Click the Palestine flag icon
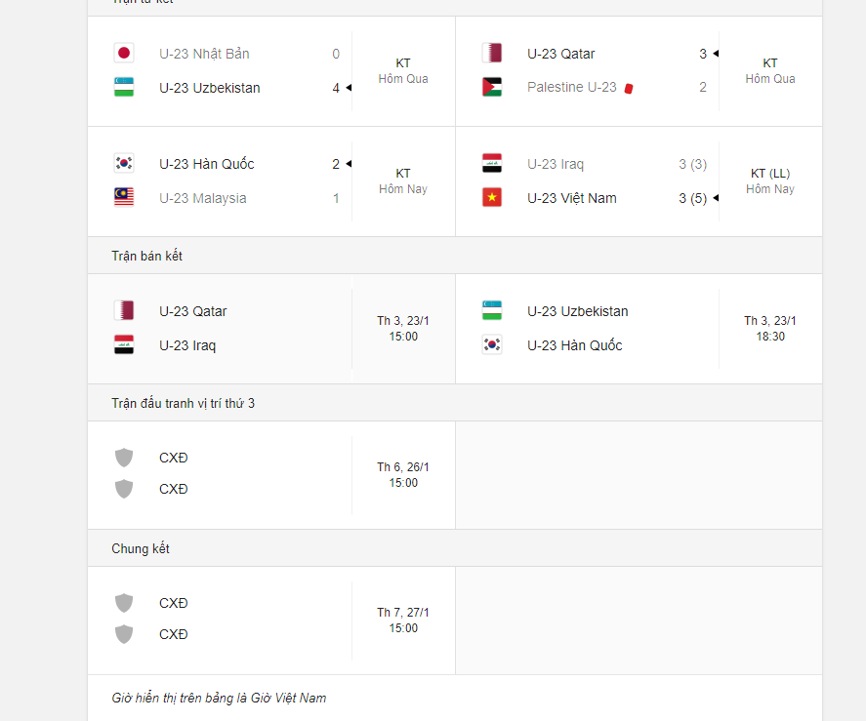 click(x=492, y=87)
